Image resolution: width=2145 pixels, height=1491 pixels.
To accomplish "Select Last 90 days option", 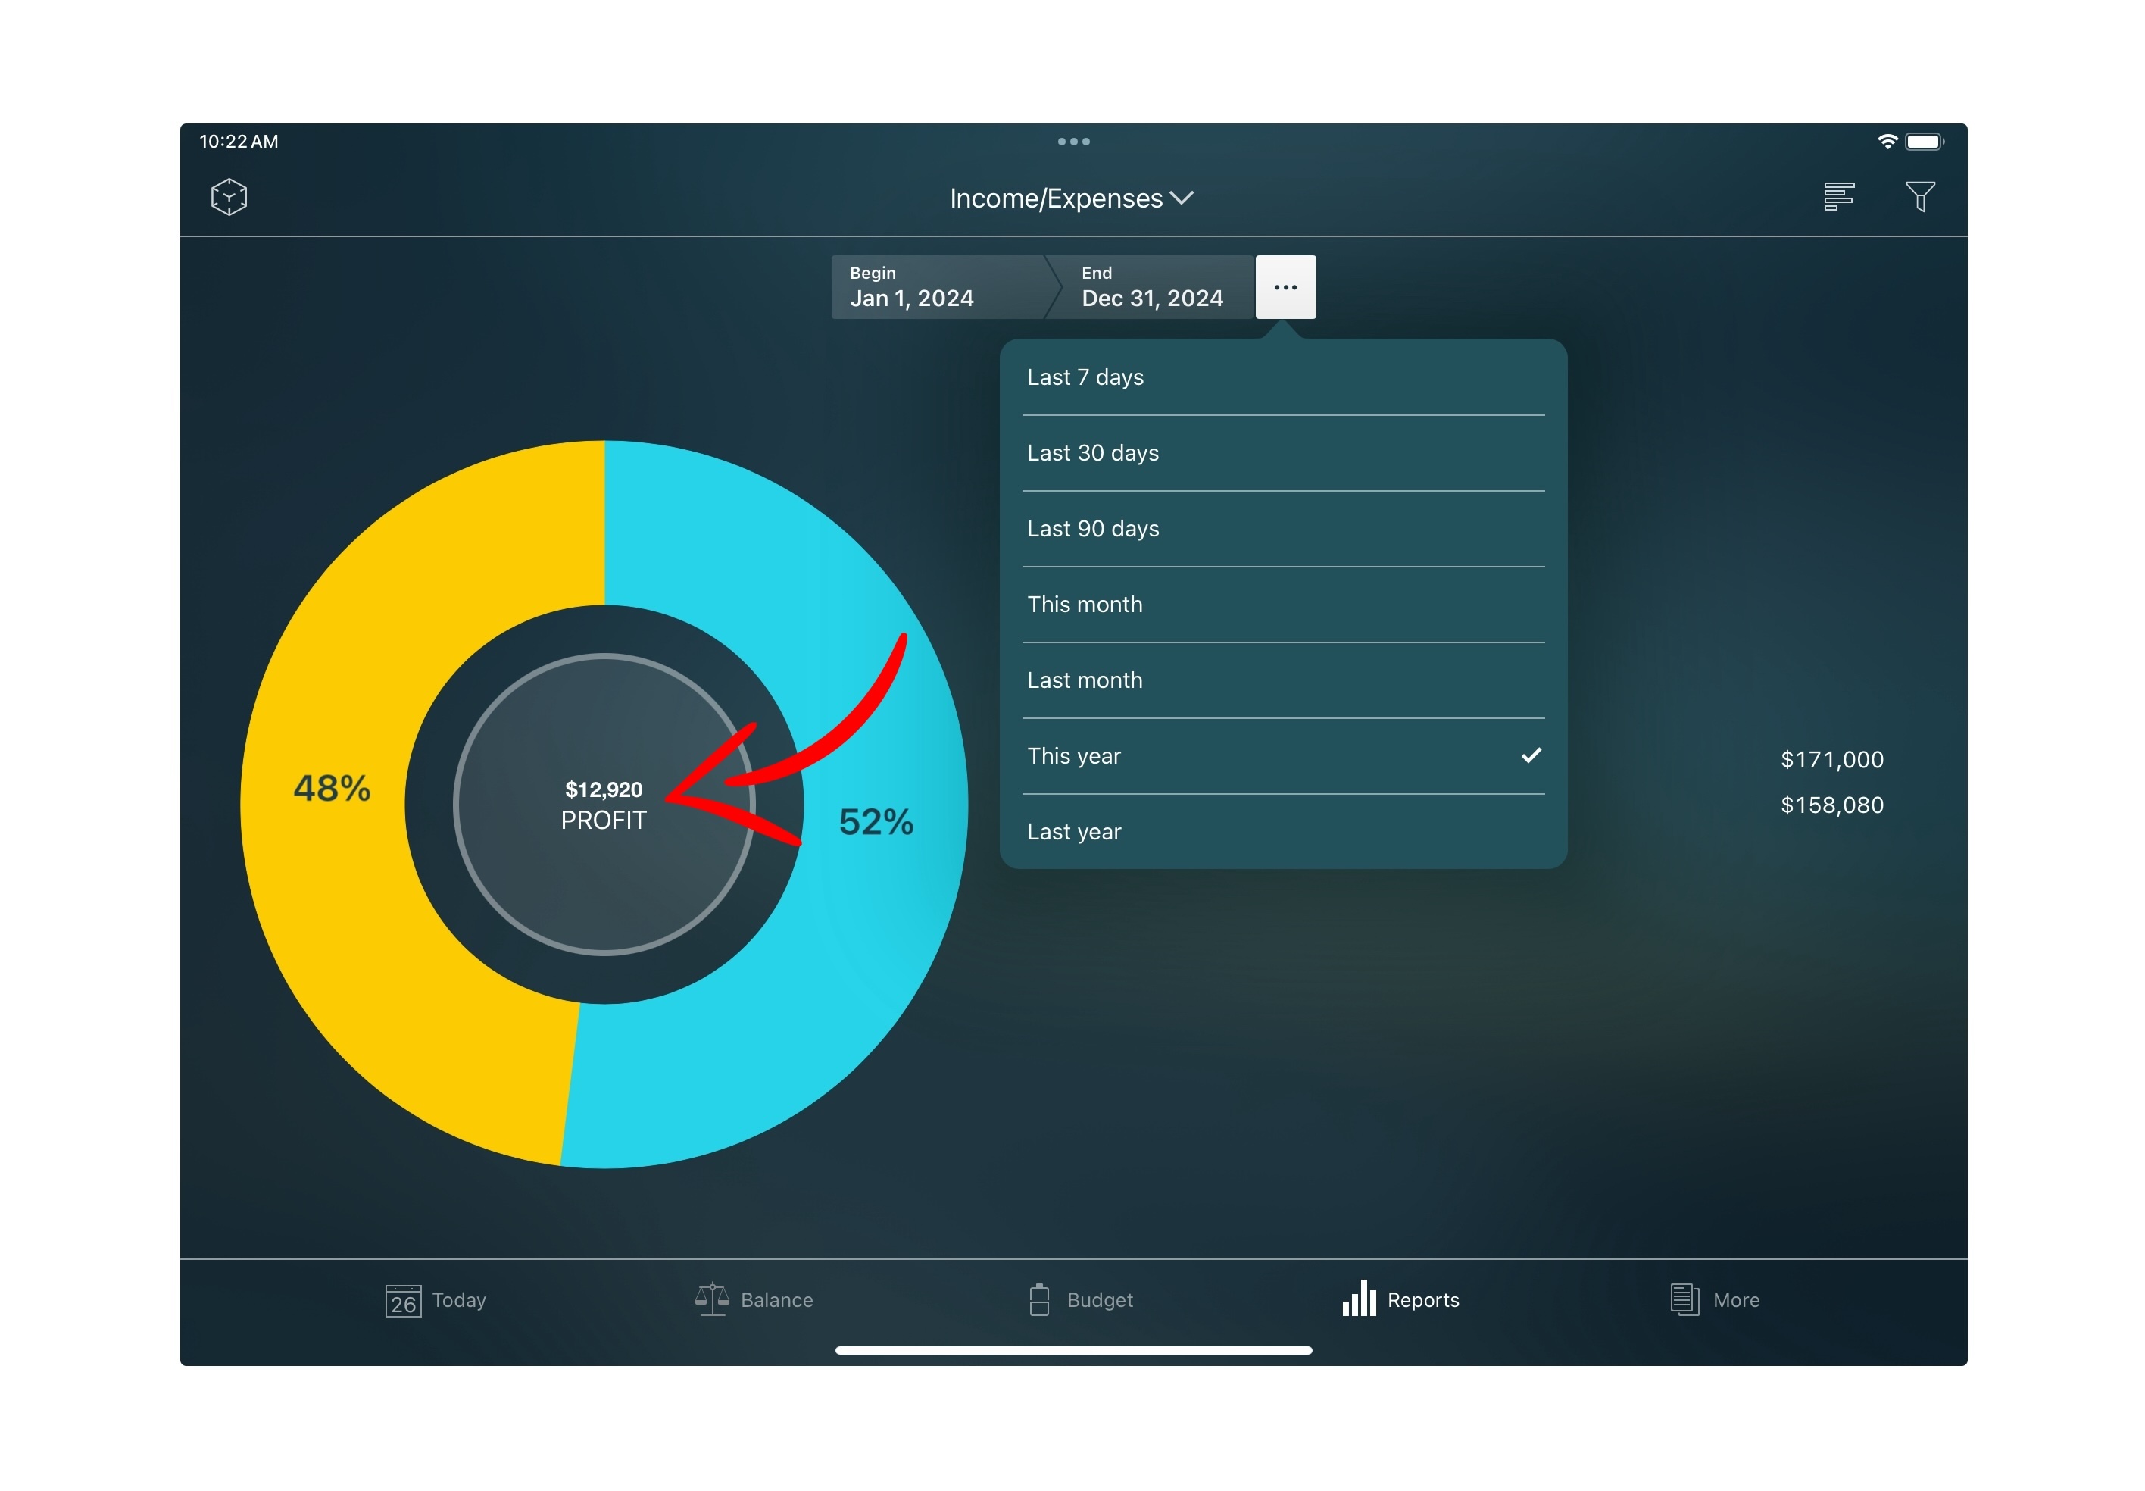I will pyautogui.click(x=1282, y=529).
